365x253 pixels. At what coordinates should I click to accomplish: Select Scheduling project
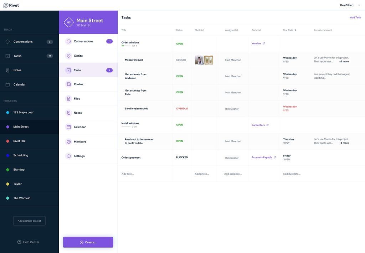pyautogui.click(x=29, y=155)
